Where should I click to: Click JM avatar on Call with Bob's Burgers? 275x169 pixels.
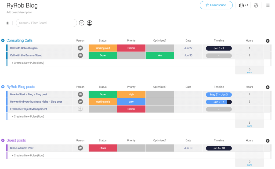pos(80,48)
